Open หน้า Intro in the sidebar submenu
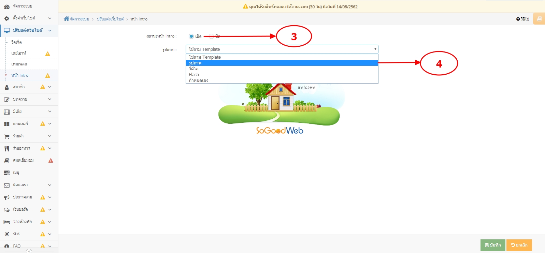545x253 pixels. (20, 75)
